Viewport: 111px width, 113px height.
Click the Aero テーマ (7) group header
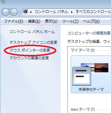click(83, 109)
